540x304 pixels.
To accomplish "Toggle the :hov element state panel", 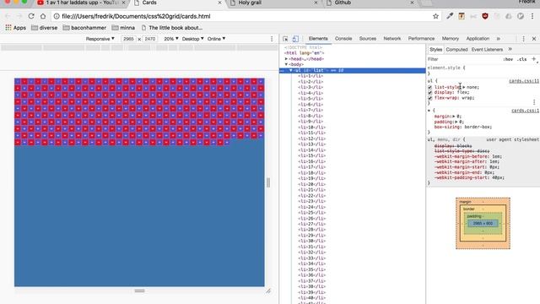I will [508, 59].
